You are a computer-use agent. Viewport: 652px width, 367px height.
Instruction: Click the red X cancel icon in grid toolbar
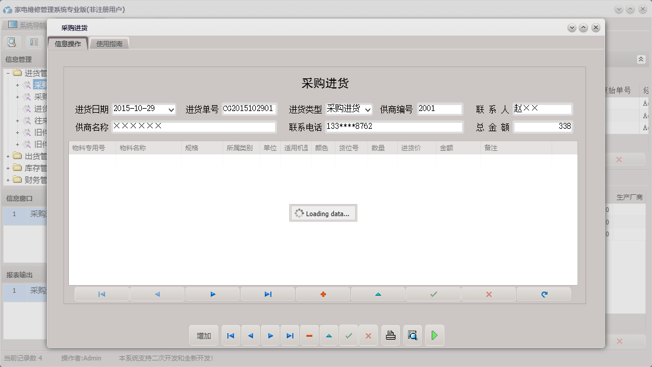(488, 293)
